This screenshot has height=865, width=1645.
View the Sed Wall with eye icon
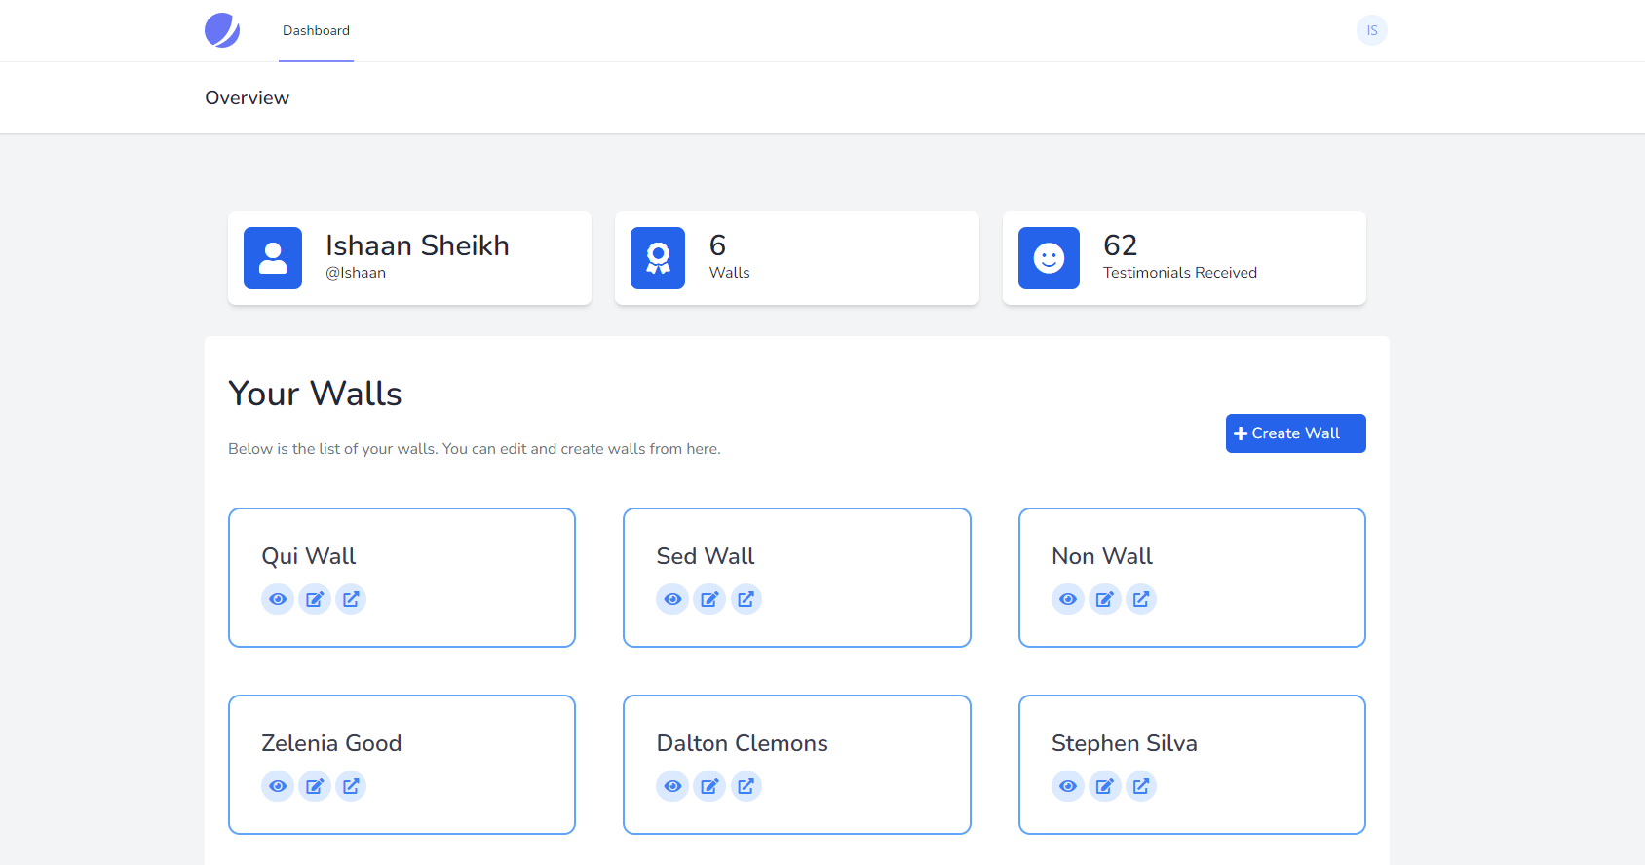(672, 599)
